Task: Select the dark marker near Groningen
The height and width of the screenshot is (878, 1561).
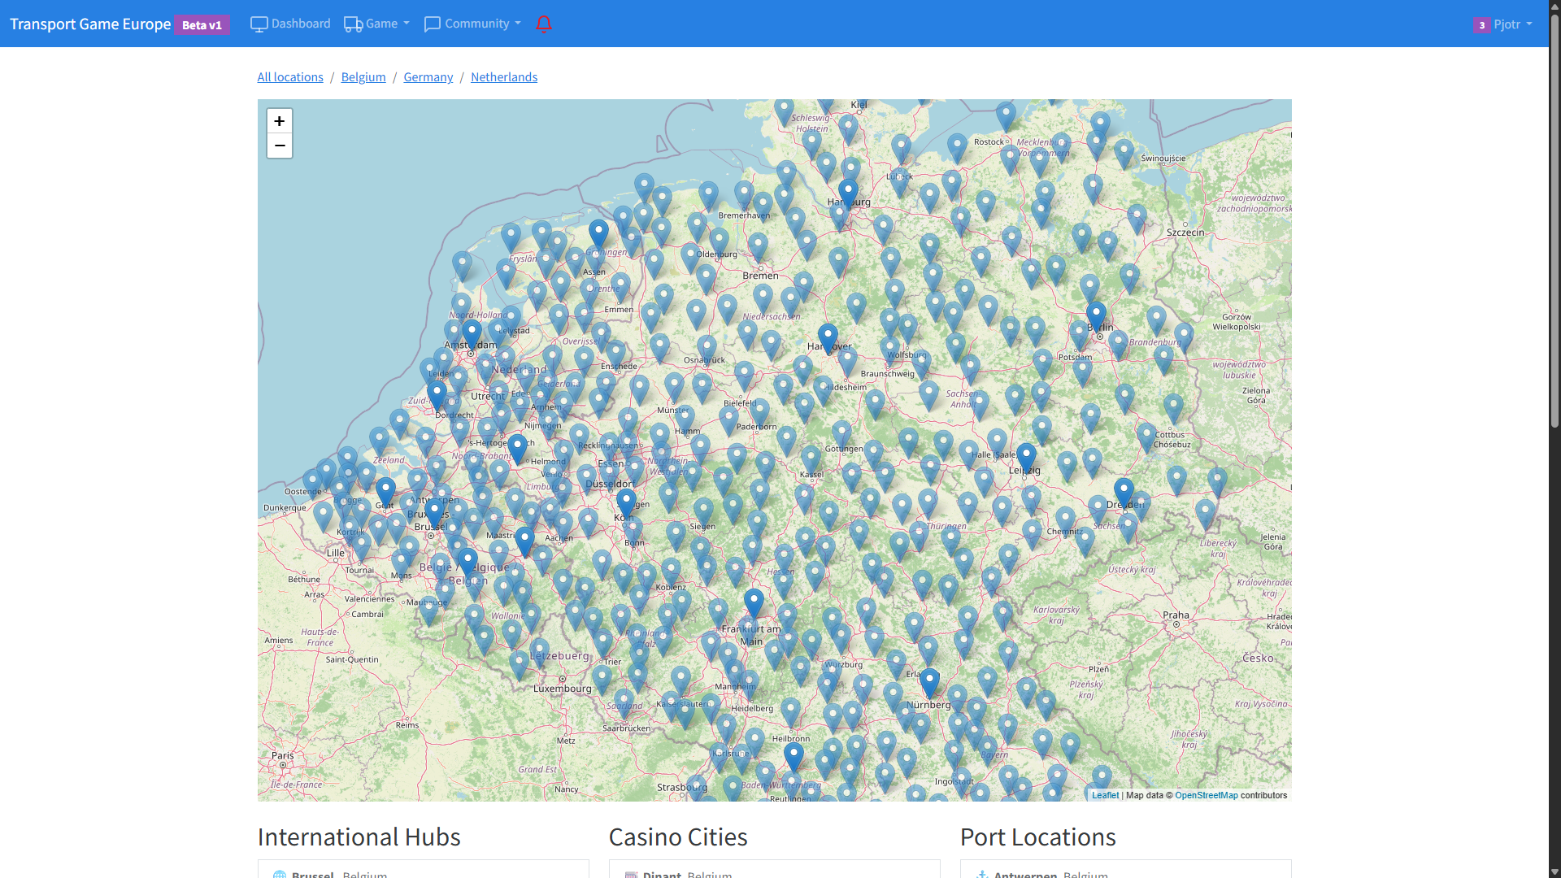Action: 598,236
